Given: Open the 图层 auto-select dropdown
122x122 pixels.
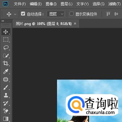Looking at the screenshot, I should click(x=56, y=14).
